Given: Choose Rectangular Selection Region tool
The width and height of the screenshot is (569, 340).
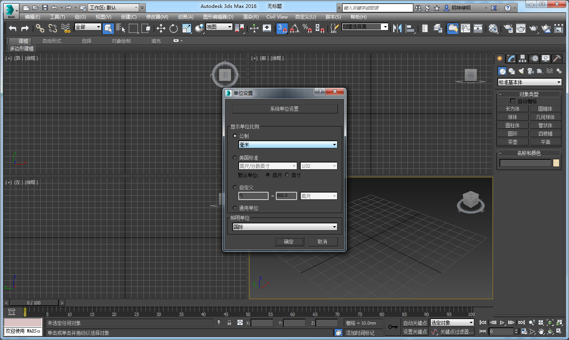Looking at the screenshot, I should (x=134, y=28).
